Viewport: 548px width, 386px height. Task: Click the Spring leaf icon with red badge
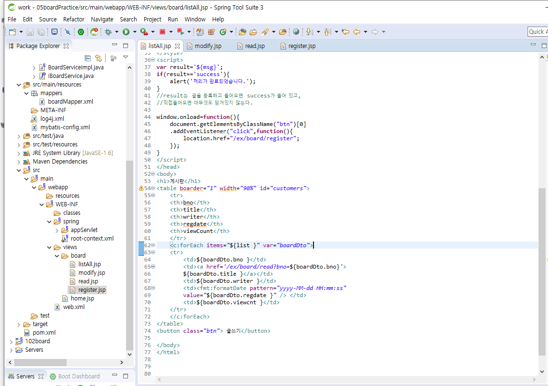pos(94,32)
